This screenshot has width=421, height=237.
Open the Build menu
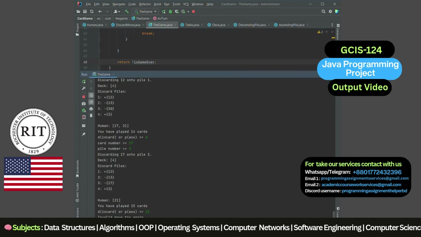coord(157,4)
